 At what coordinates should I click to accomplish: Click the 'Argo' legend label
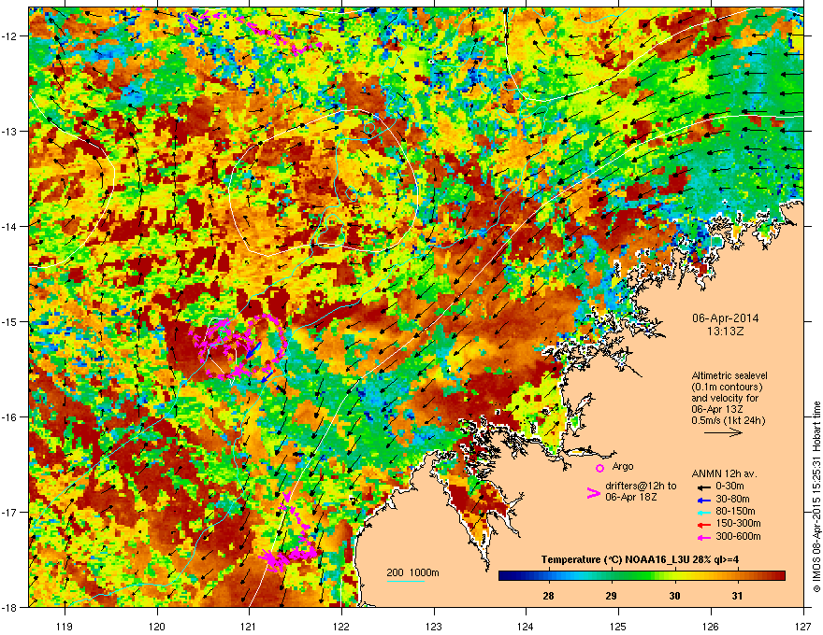(623, 466)
